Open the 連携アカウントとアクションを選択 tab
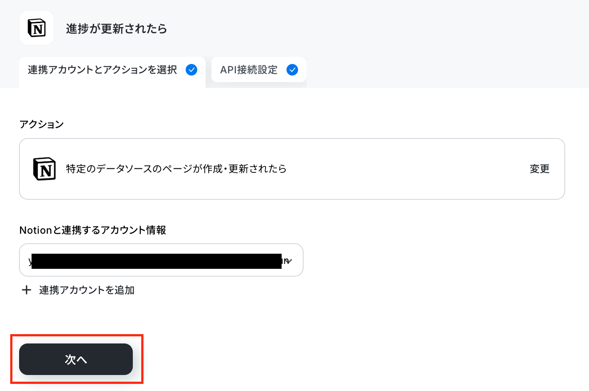This screenshot has height=391, width=589. tap(112, 70)
